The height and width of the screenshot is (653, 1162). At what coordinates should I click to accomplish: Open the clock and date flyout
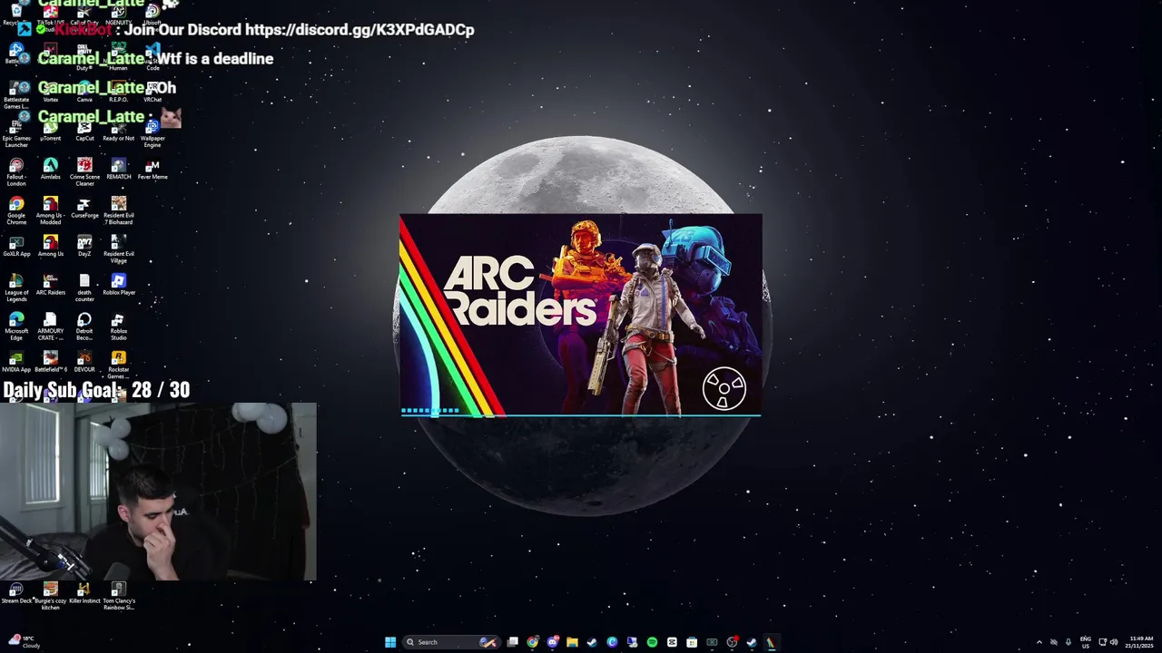pos(1140,642)
